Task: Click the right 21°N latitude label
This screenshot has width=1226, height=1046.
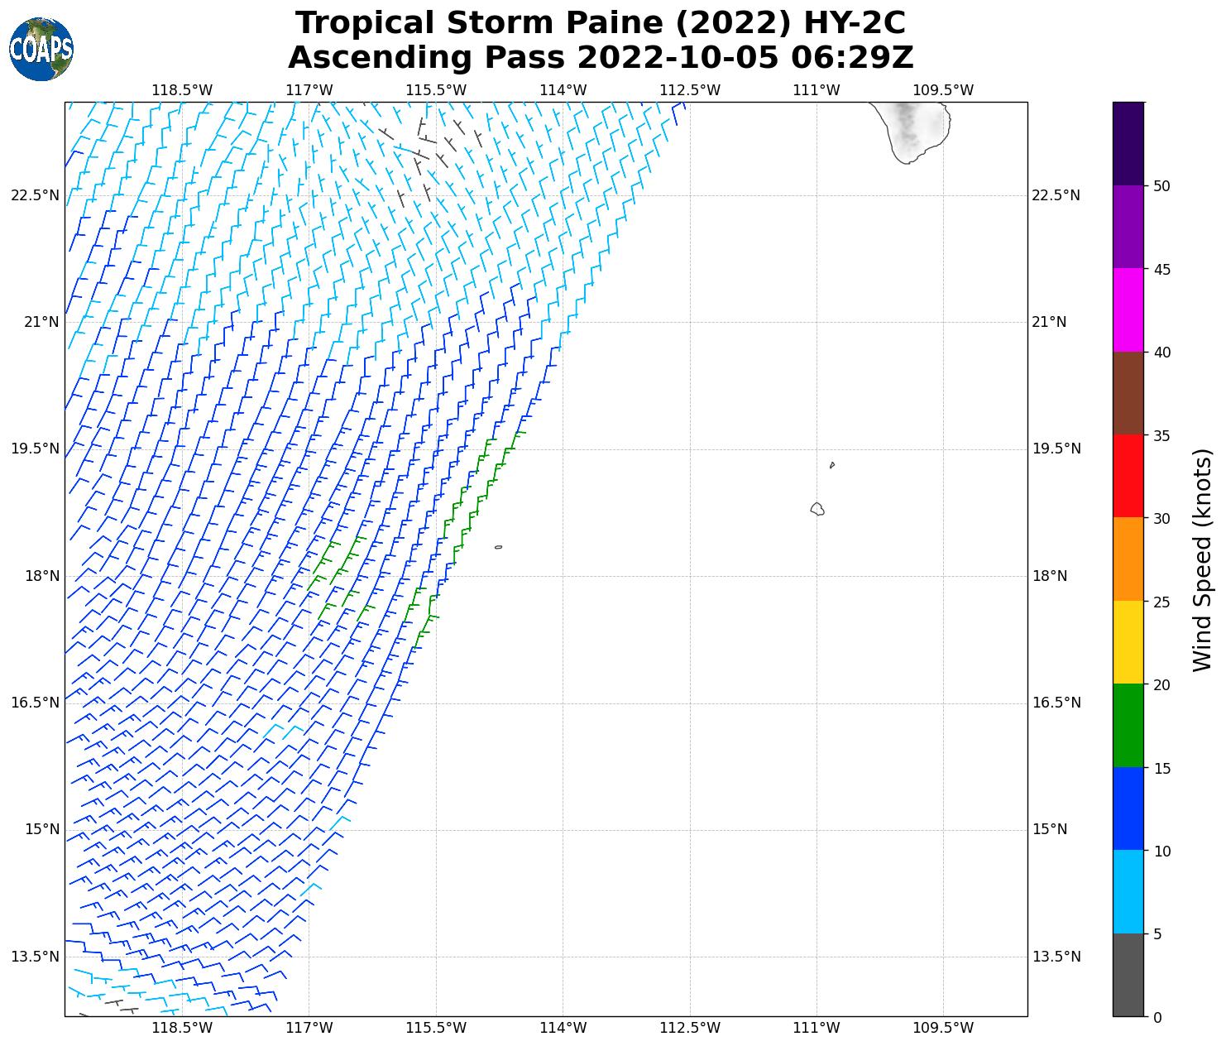Action: (x=1049, y=322)
